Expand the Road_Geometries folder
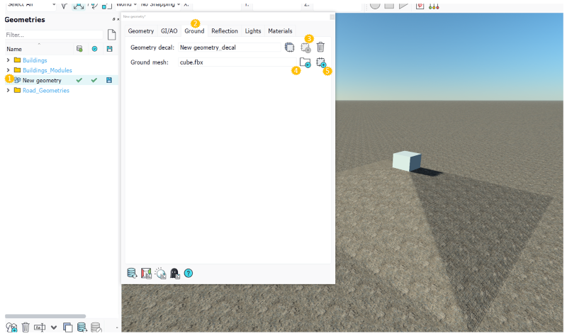This screenshot has height=336, width=567. tap(9, 90)
